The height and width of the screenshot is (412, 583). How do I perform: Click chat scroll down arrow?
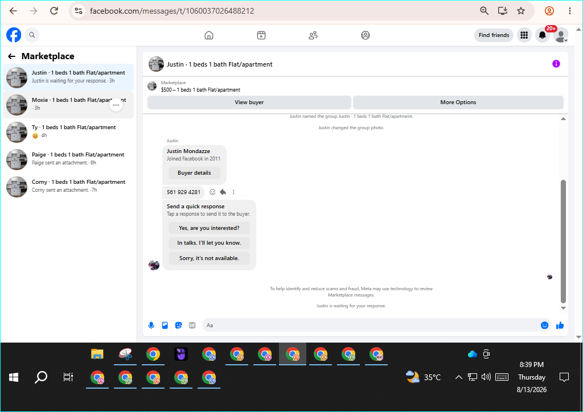[563, 308]
